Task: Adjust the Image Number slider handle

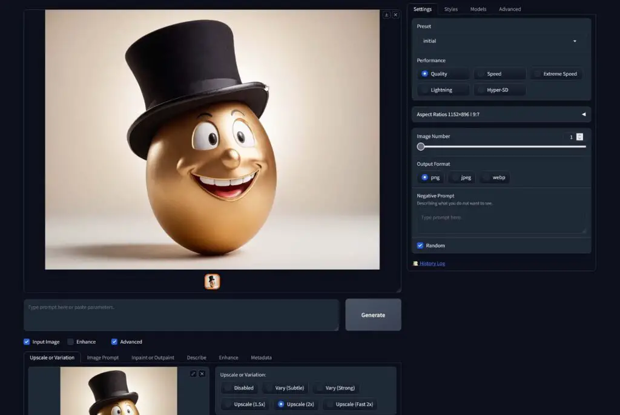Action: [x=421, y=146]
